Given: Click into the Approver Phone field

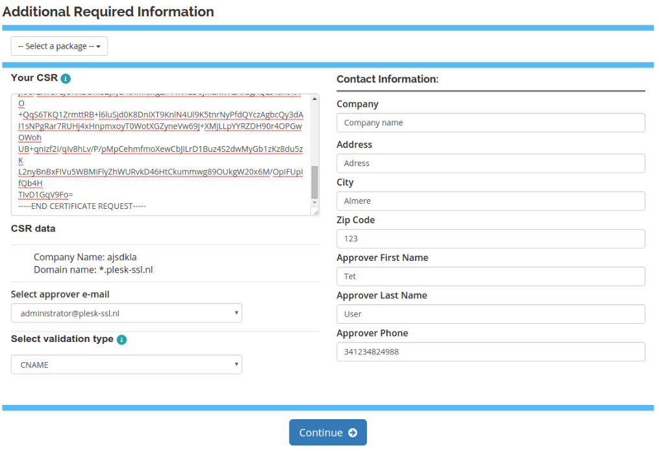Looking at the screenshot, I should pos(490,352).
